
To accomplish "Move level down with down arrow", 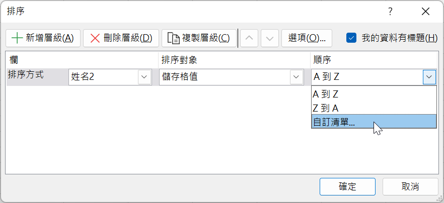I will click(270, 38).
